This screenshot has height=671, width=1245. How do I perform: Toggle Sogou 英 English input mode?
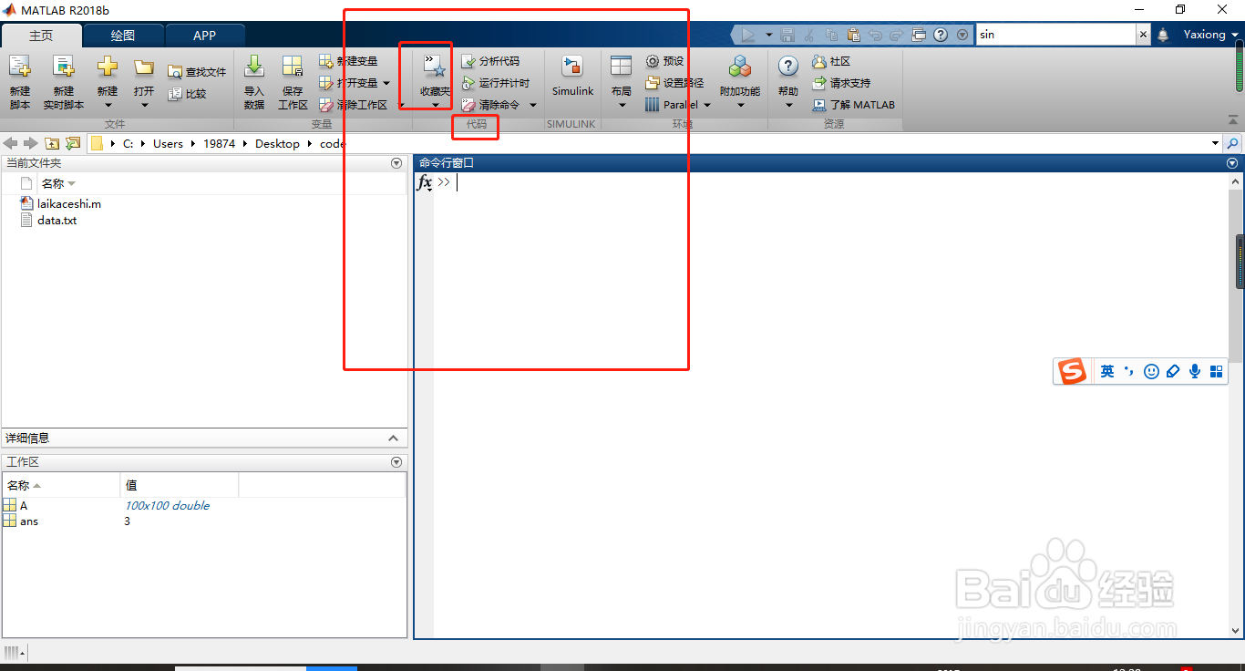coord(1107,372)
